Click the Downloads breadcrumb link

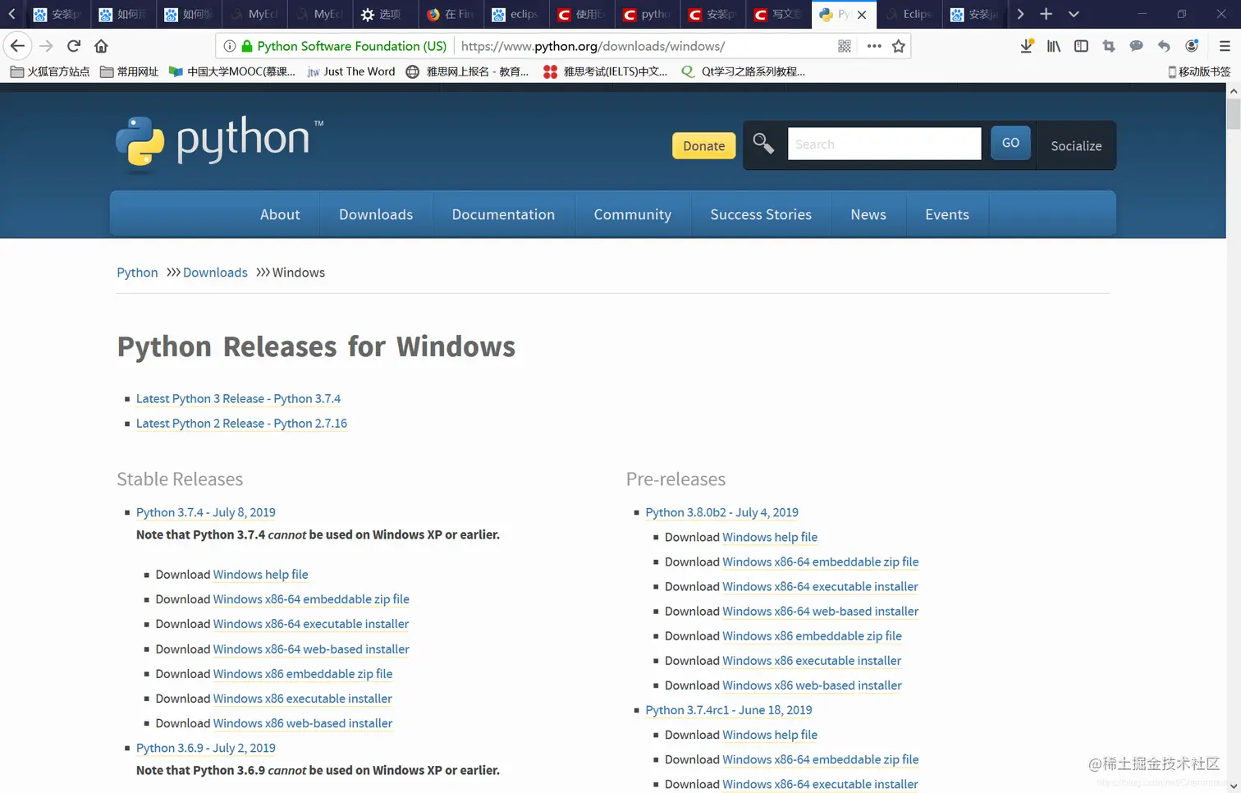(215, 273)
